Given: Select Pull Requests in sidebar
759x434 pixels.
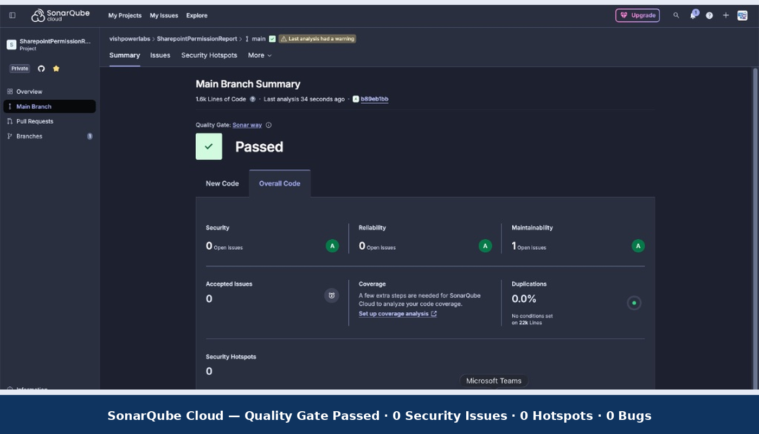Looking at the screenshot, I should pos(35,122).
